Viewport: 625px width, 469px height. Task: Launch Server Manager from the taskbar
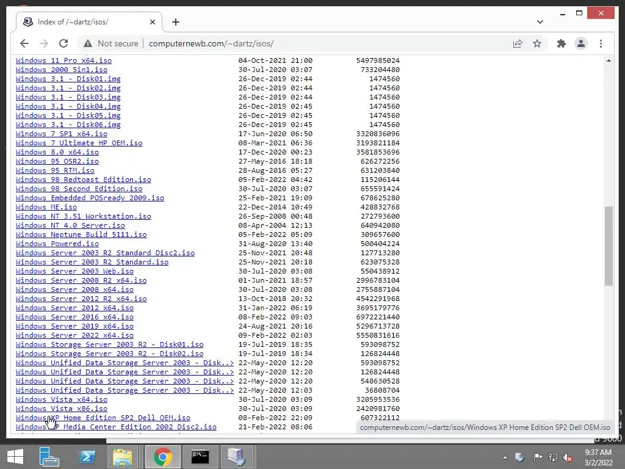49,457
